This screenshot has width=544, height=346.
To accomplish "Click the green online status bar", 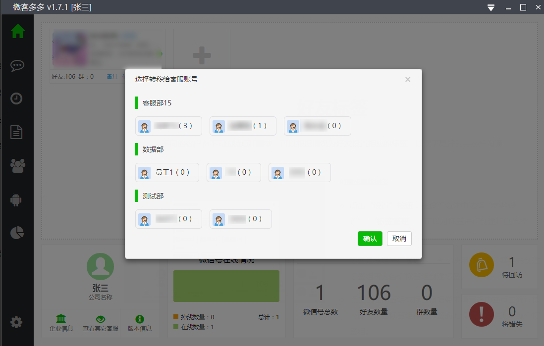I will 226,286.
